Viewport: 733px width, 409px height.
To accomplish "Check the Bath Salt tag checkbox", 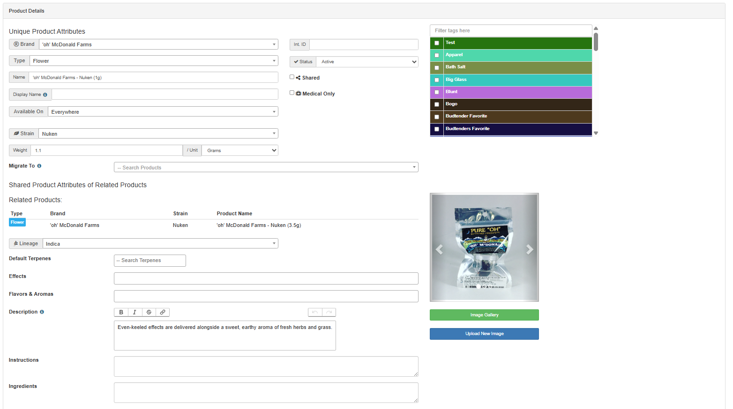I will tap(437, 68).
